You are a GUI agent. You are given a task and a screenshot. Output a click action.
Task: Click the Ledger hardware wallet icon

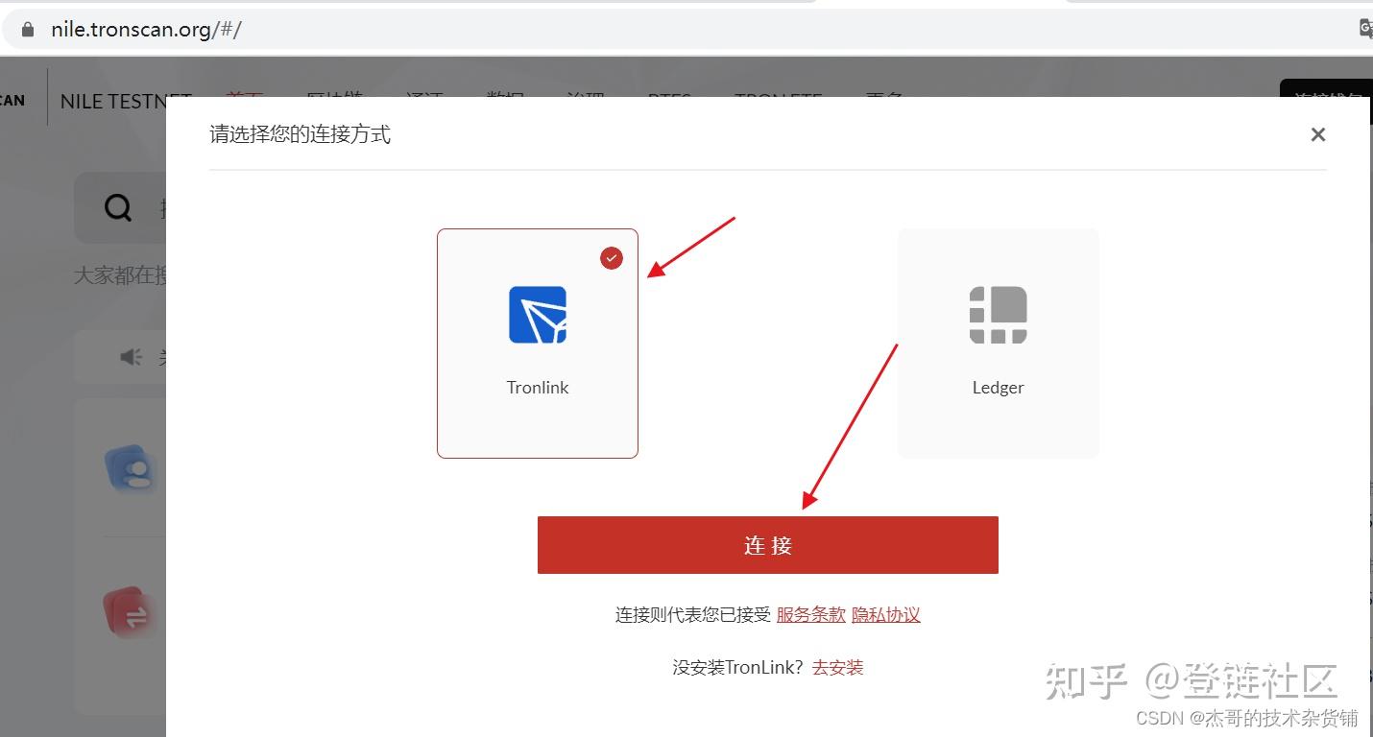click(998, 315)
